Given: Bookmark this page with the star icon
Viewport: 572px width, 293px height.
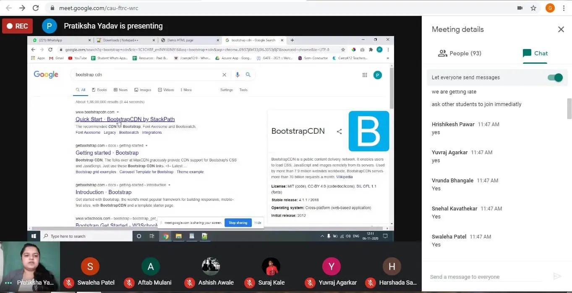Looking at the screenshot, I should 533,8.
